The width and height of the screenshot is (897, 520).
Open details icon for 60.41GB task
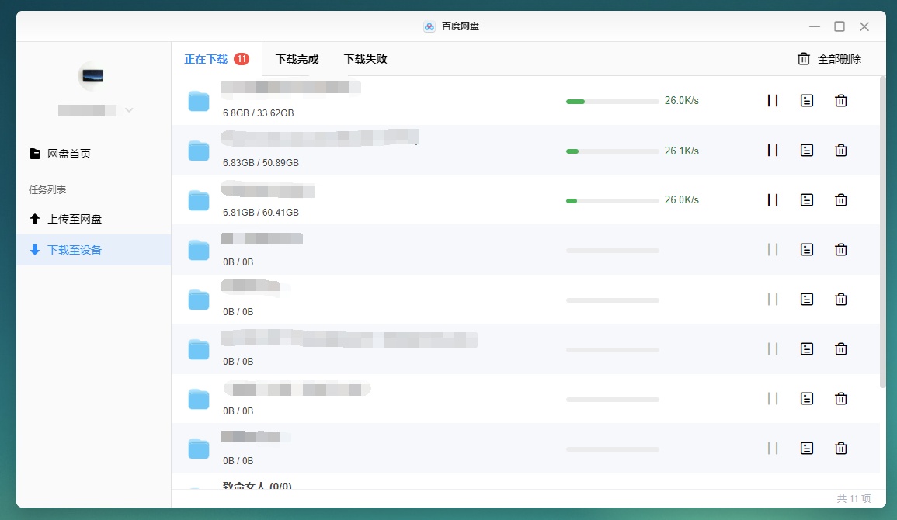point(807,200)
